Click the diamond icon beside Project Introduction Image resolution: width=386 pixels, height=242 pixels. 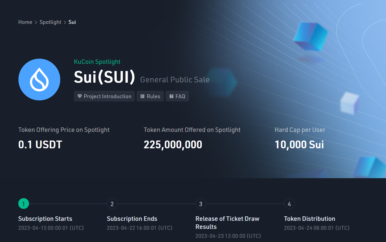[x=80, y=96]
